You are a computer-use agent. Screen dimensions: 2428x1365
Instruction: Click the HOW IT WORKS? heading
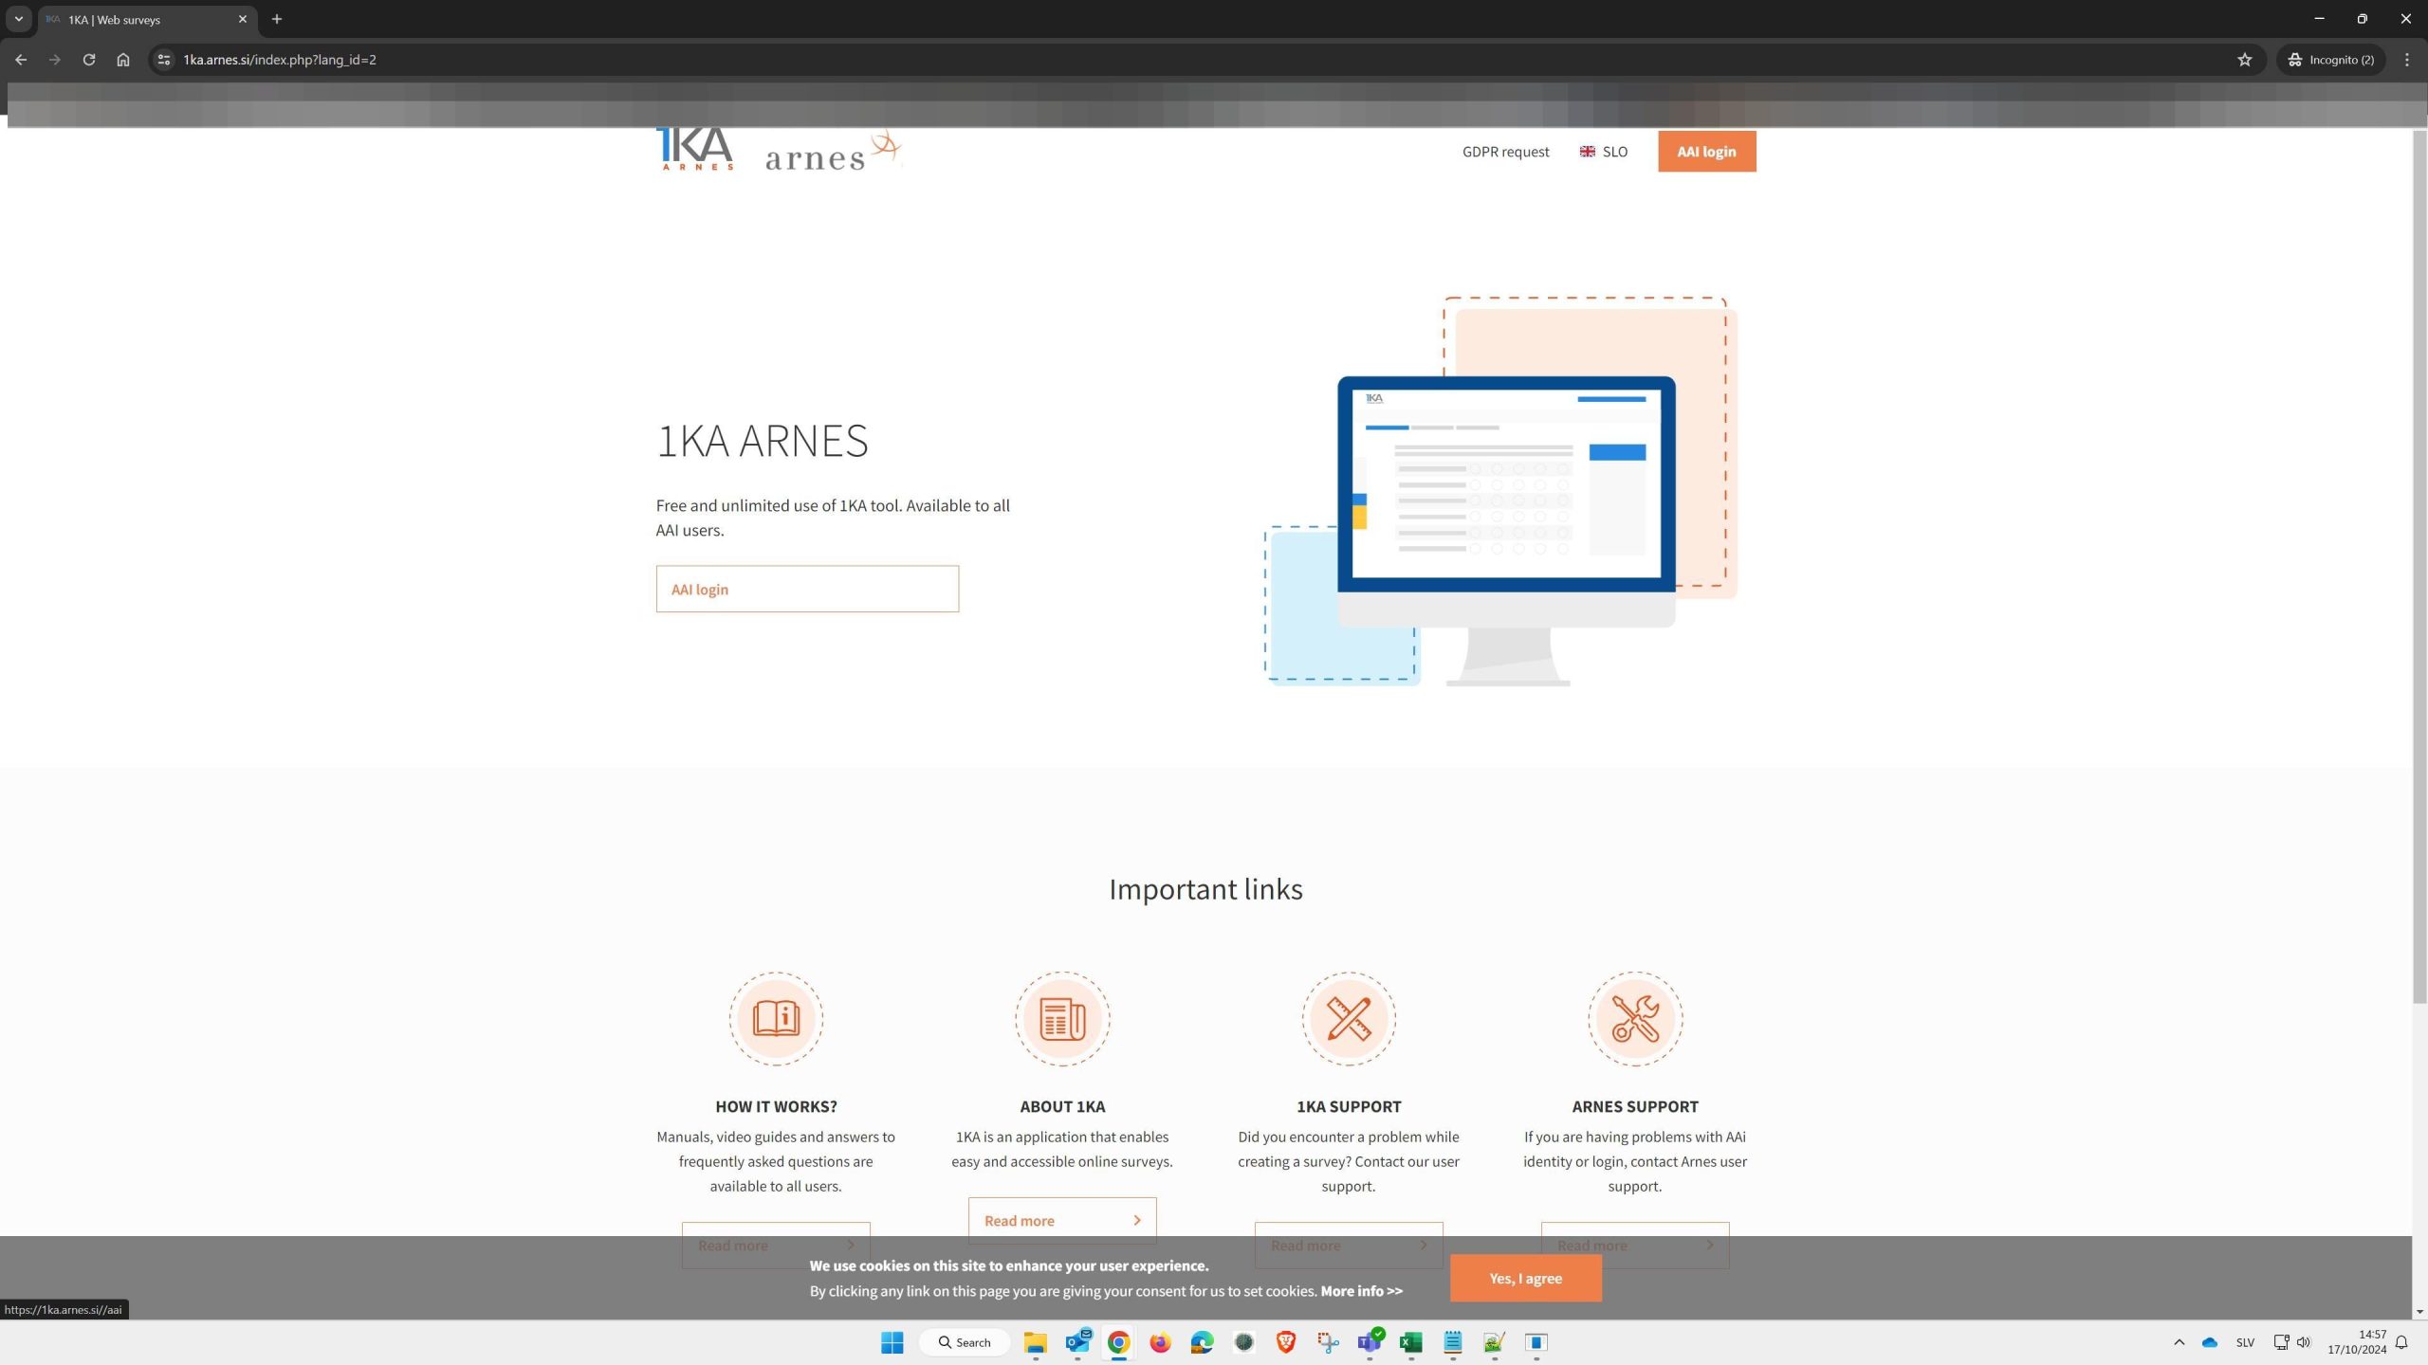[776, 1106]
